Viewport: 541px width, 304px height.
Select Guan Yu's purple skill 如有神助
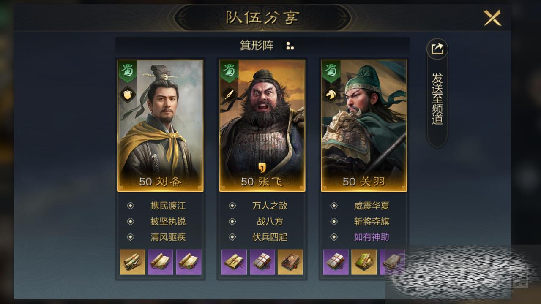(x=372, y=237)
